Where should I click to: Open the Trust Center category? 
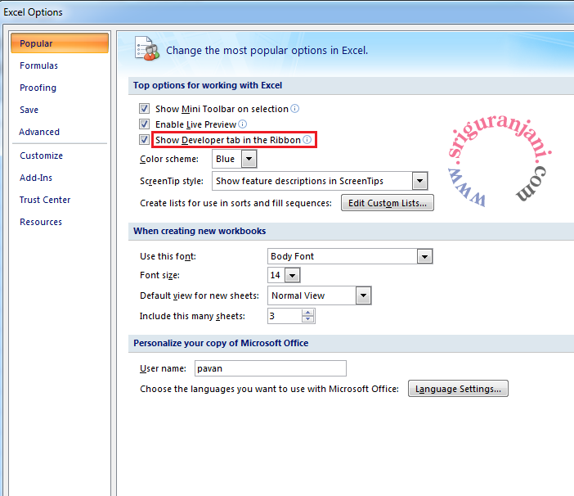45,200
